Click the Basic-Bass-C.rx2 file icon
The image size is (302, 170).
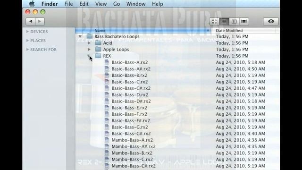[107, 82]
